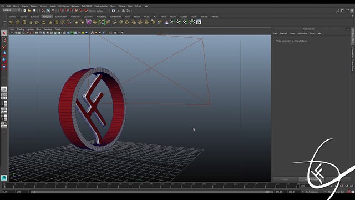Screen dimensions: 355x200
Task: Create a new scene icon
Action: 24,11
